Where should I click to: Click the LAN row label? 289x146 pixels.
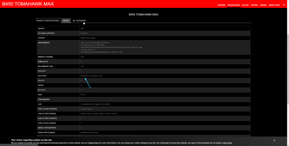pyautogui.click(x=40, y=104)
